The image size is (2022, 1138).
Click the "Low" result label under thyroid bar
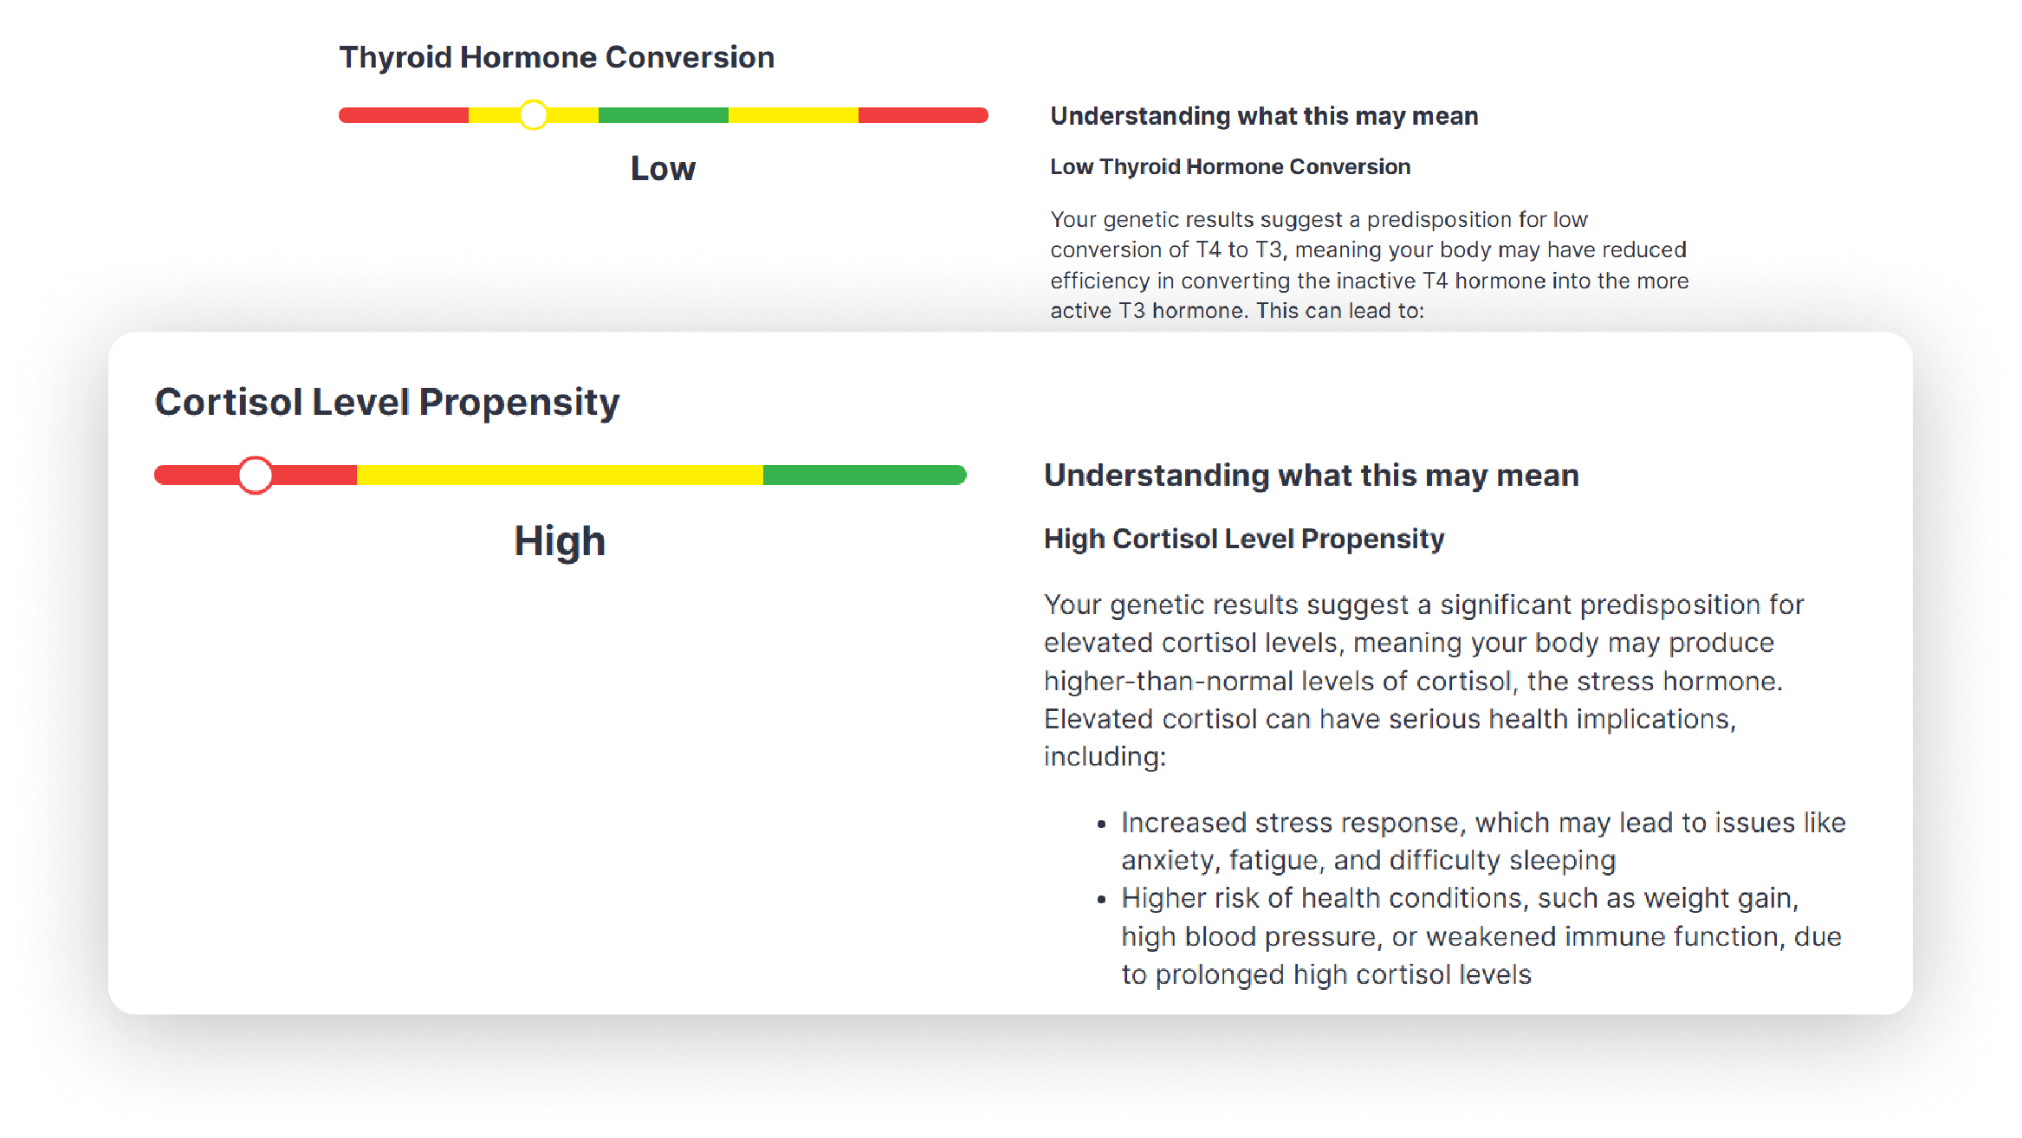pos(663,168)
